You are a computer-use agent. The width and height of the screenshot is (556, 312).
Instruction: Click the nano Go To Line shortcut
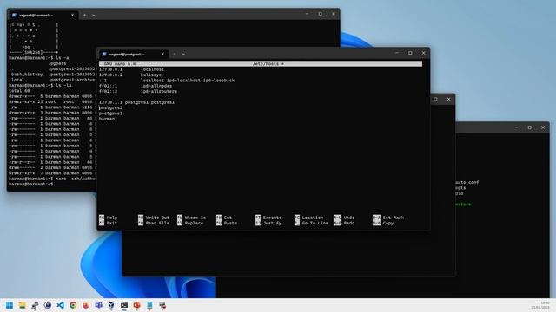[314, 224]
